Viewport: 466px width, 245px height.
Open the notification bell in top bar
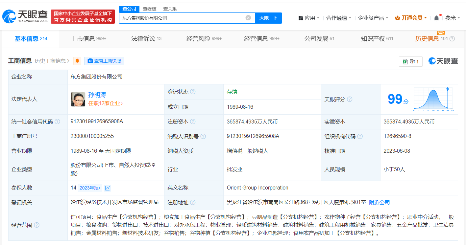(x=436, y=18)
